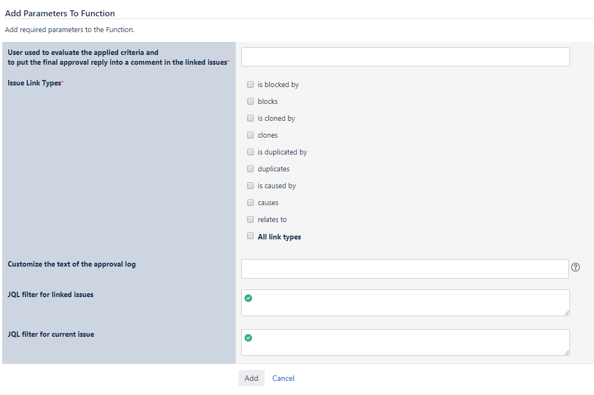Click green validation icon in current issue filter
594x395 pixels.
click(x=248, y=338)
